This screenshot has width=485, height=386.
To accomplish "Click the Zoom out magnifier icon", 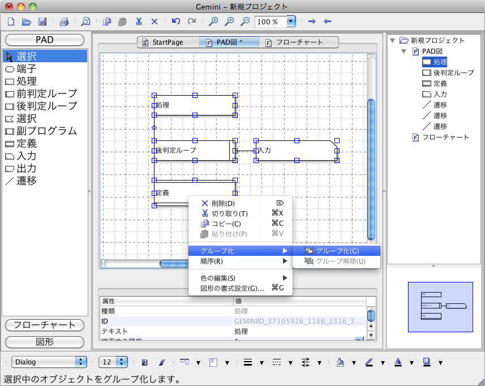I will tap(245, 22).
